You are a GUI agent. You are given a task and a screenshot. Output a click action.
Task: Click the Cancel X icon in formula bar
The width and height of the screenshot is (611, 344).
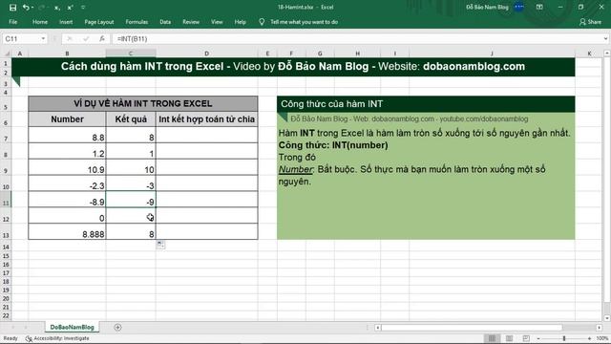tap(70, 38)
